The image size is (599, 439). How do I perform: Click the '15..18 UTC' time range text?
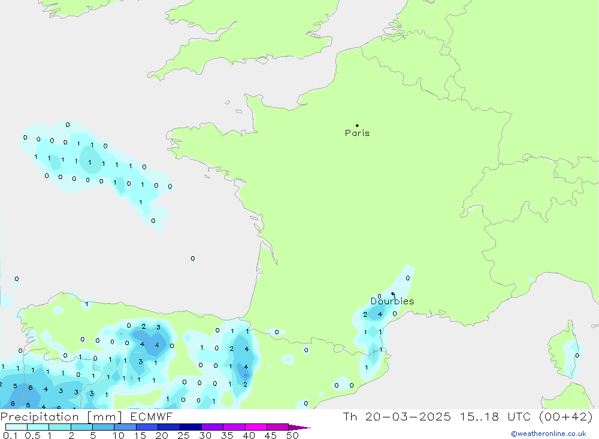[495, 416]
